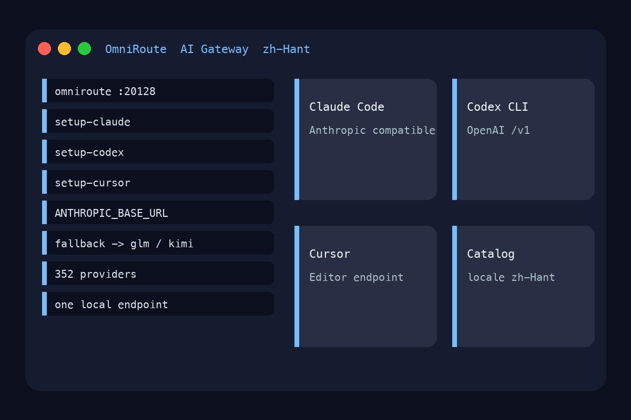Image resolution: width=631 pixels, height=420 pixels.
Task: Click the Editor endpoint subtitle
Action: tap(357, 277)
